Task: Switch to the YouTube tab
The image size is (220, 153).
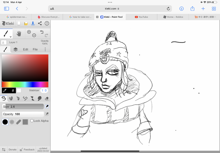Action: coord(141,17)
